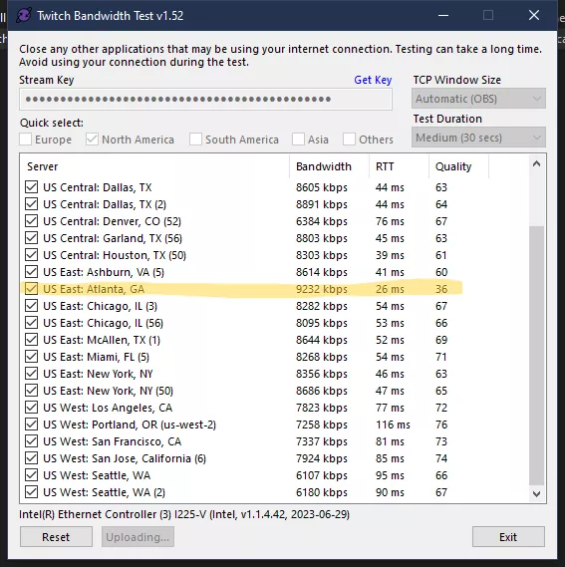The image size is (565, 567).
Task: Click the server list scroll down arrow
Action: tap(537, 493)
